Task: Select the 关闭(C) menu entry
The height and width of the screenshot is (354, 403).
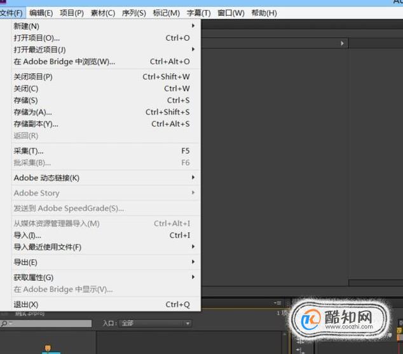Action: tap(106, 88)
